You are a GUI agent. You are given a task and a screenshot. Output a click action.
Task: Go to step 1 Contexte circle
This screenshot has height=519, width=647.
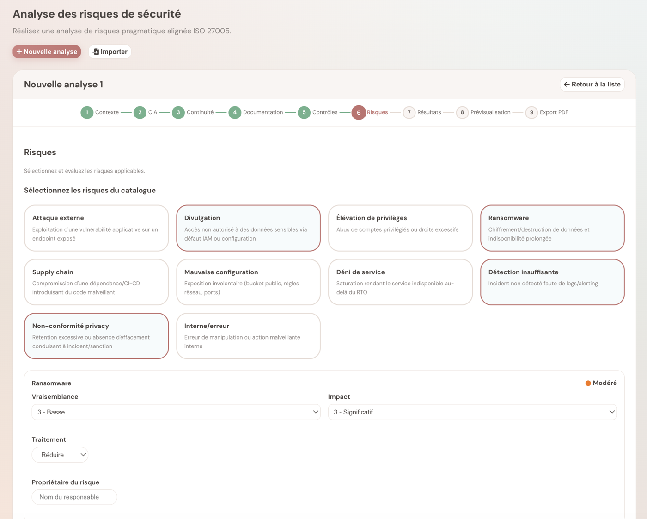(x=87, y=112)
